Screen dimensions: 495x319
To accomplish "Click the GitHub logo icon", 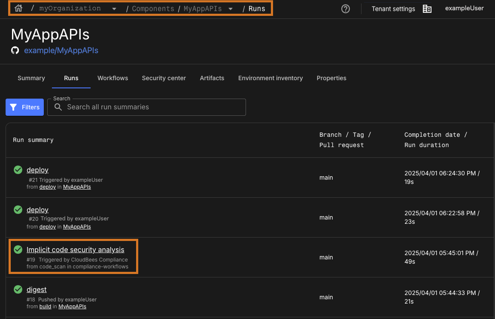I will coord(15,51).
